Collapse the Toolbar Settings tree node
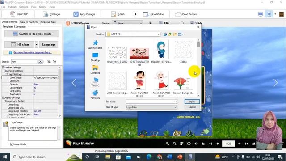Viewport: 286px width, 161px height. [3, 68]
